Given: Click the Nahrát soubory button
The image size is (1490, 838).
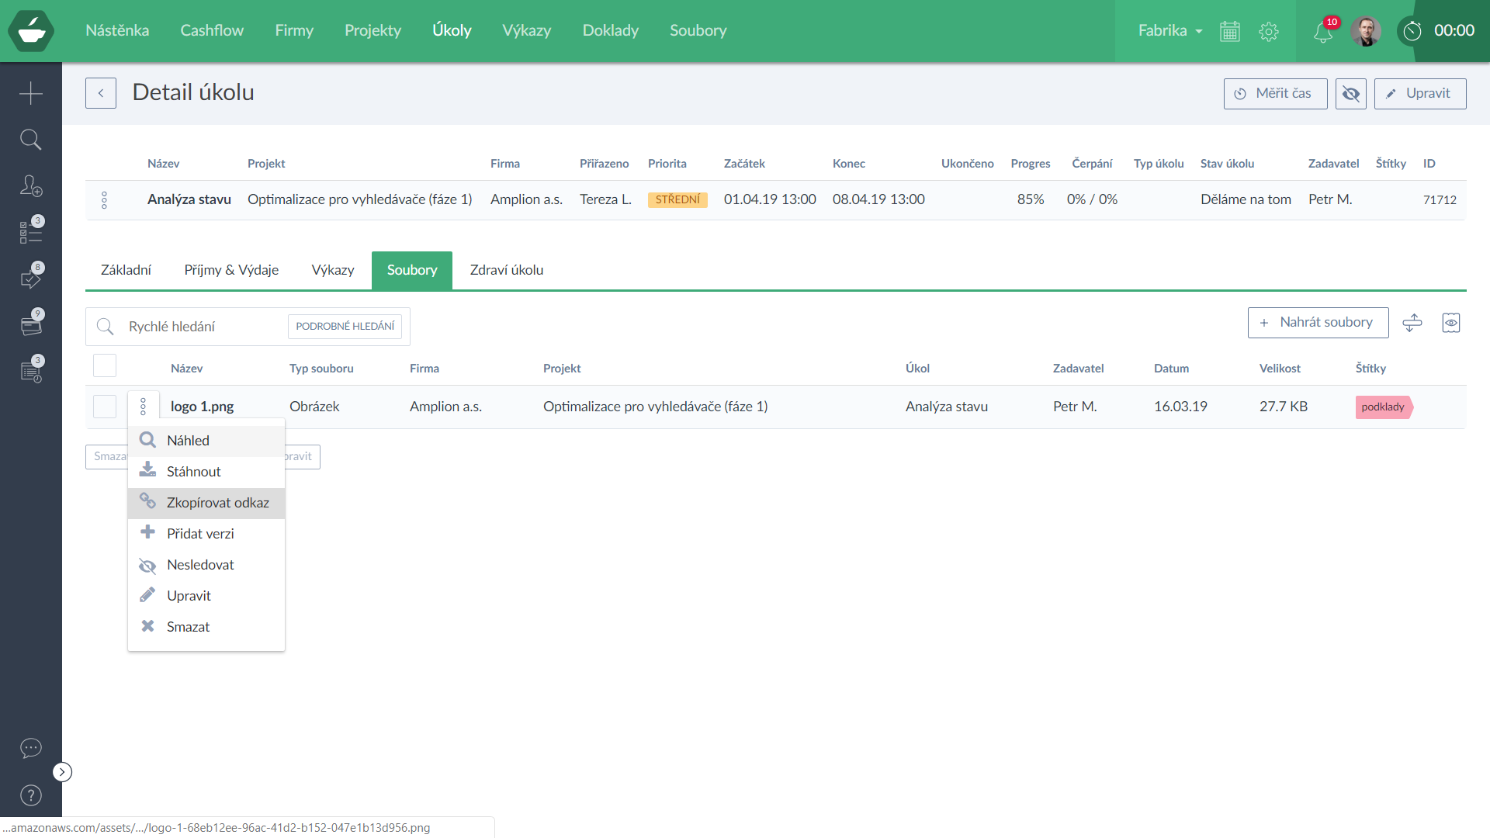Looking at the screenshot, I should point(1318,323).
